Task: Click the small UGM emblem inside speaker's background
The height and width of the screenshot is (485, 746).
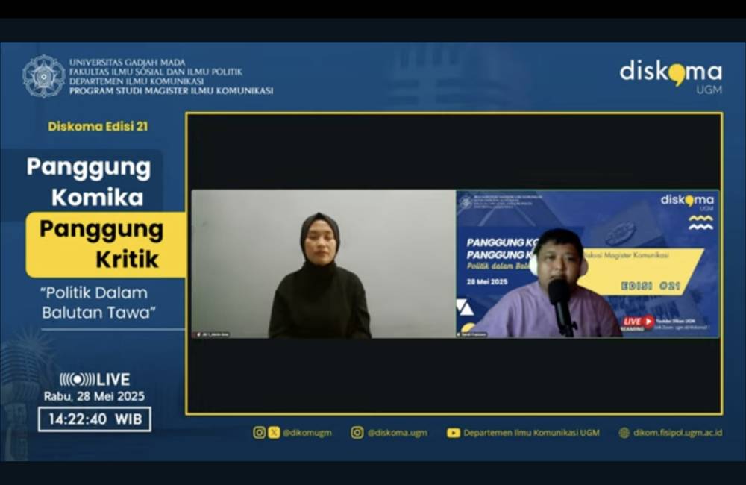Action: [466, 201]
